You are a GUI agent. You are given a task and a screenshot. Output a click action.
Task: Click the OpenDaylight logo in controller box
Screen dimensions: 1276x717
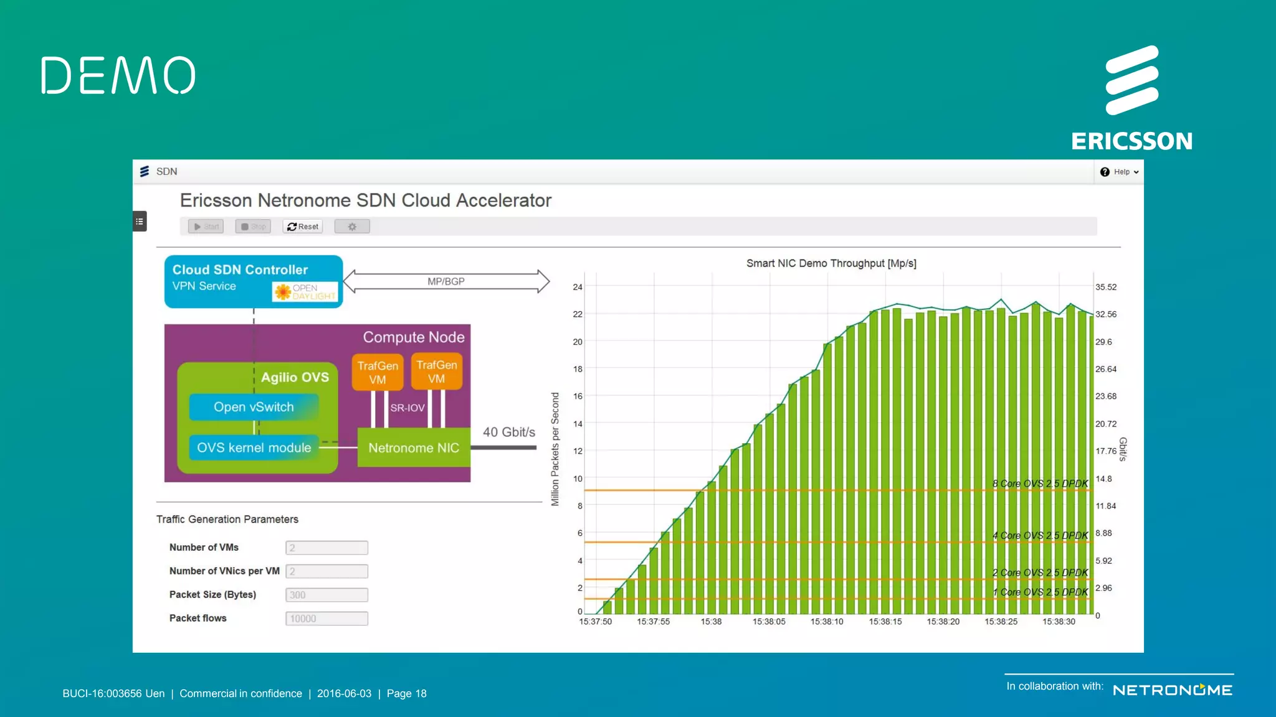click(305, 291)
